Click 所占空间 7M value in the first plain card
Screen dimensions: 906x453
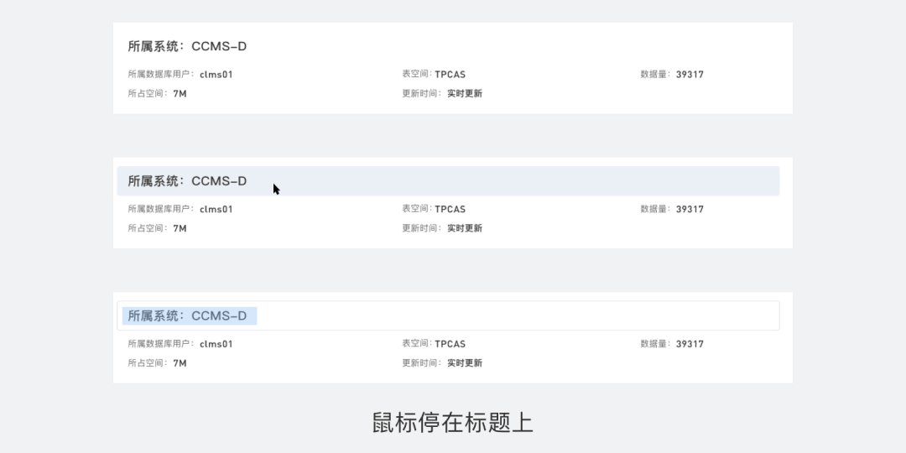[180, 94]
